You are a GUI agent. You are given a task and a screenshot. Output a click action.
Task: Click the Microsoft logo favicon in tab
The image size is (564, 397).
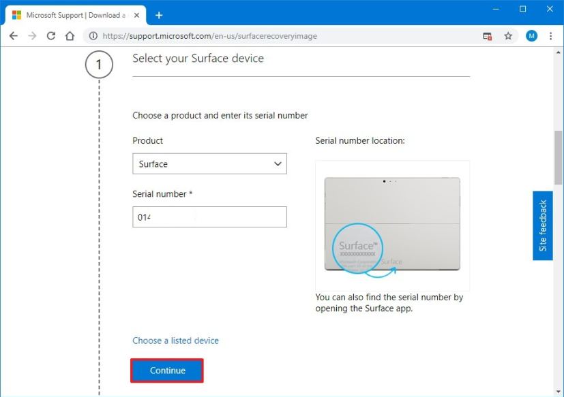[x=16, y=15]
